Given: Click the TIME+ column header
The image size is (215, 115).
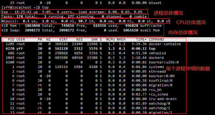Looking at the screenshot, I should [x=142, y=40].
